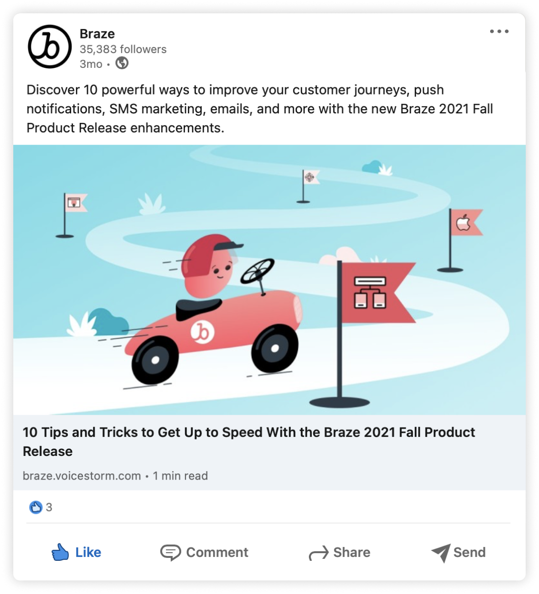Open the race car article image

(x=269, y=280)
